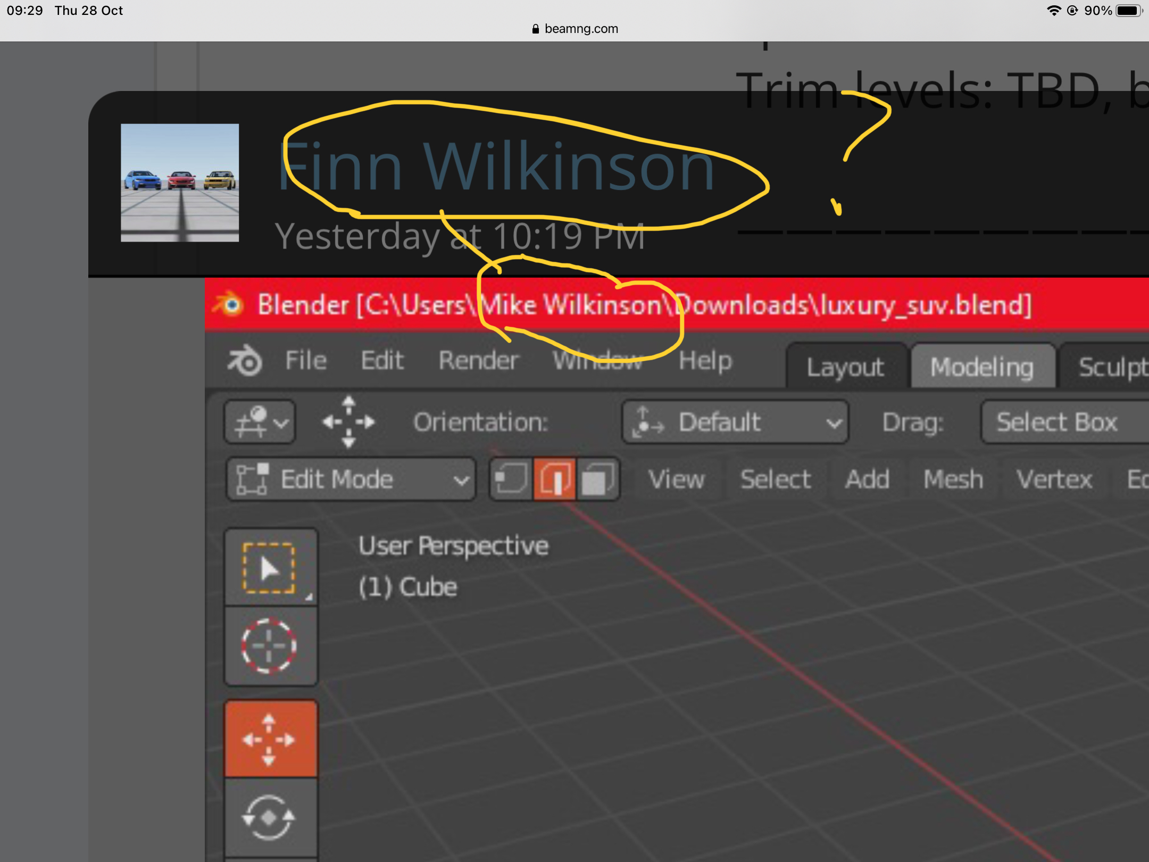Open the Render menu
The width and height of the screenshot is (1149, 862).
(x=478, y=360)
